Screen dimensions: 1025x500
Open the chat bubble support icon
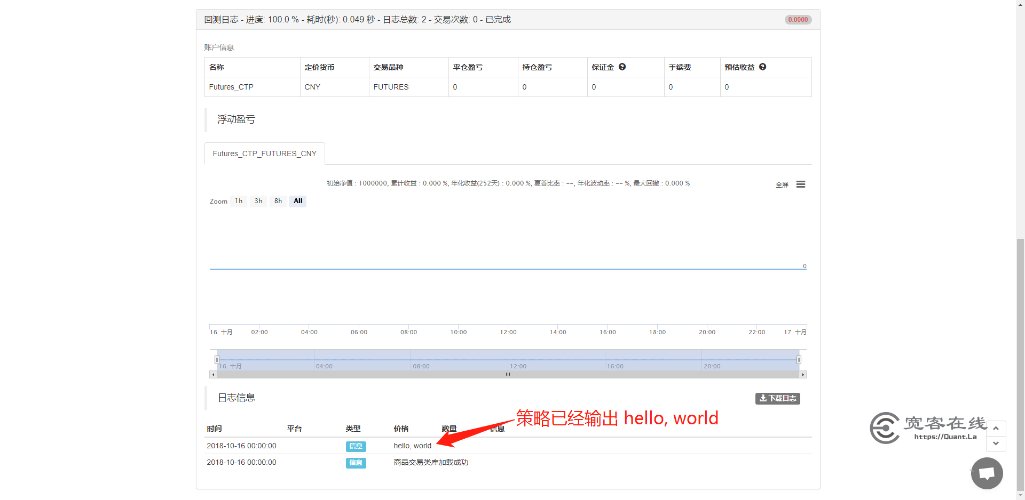(987, 473)
